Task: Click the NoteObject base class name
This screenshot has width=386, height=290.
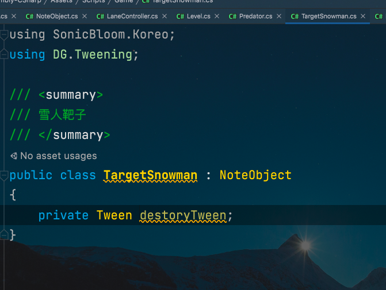Action: (x=255, y=175)
